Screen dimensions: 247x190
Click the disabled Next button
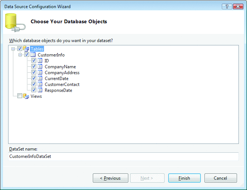coord(147,178)
